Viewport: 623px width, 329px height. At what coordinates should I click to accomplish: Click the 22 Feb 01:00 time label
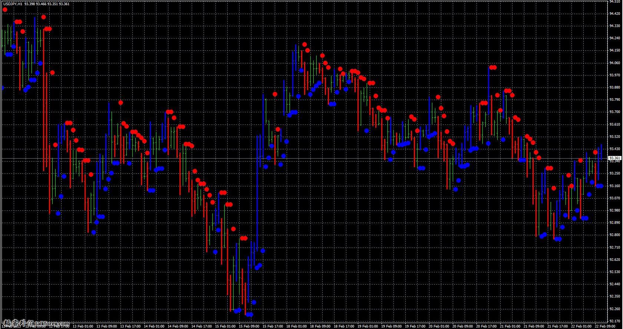pyautogui.click(x=581, y=326)
